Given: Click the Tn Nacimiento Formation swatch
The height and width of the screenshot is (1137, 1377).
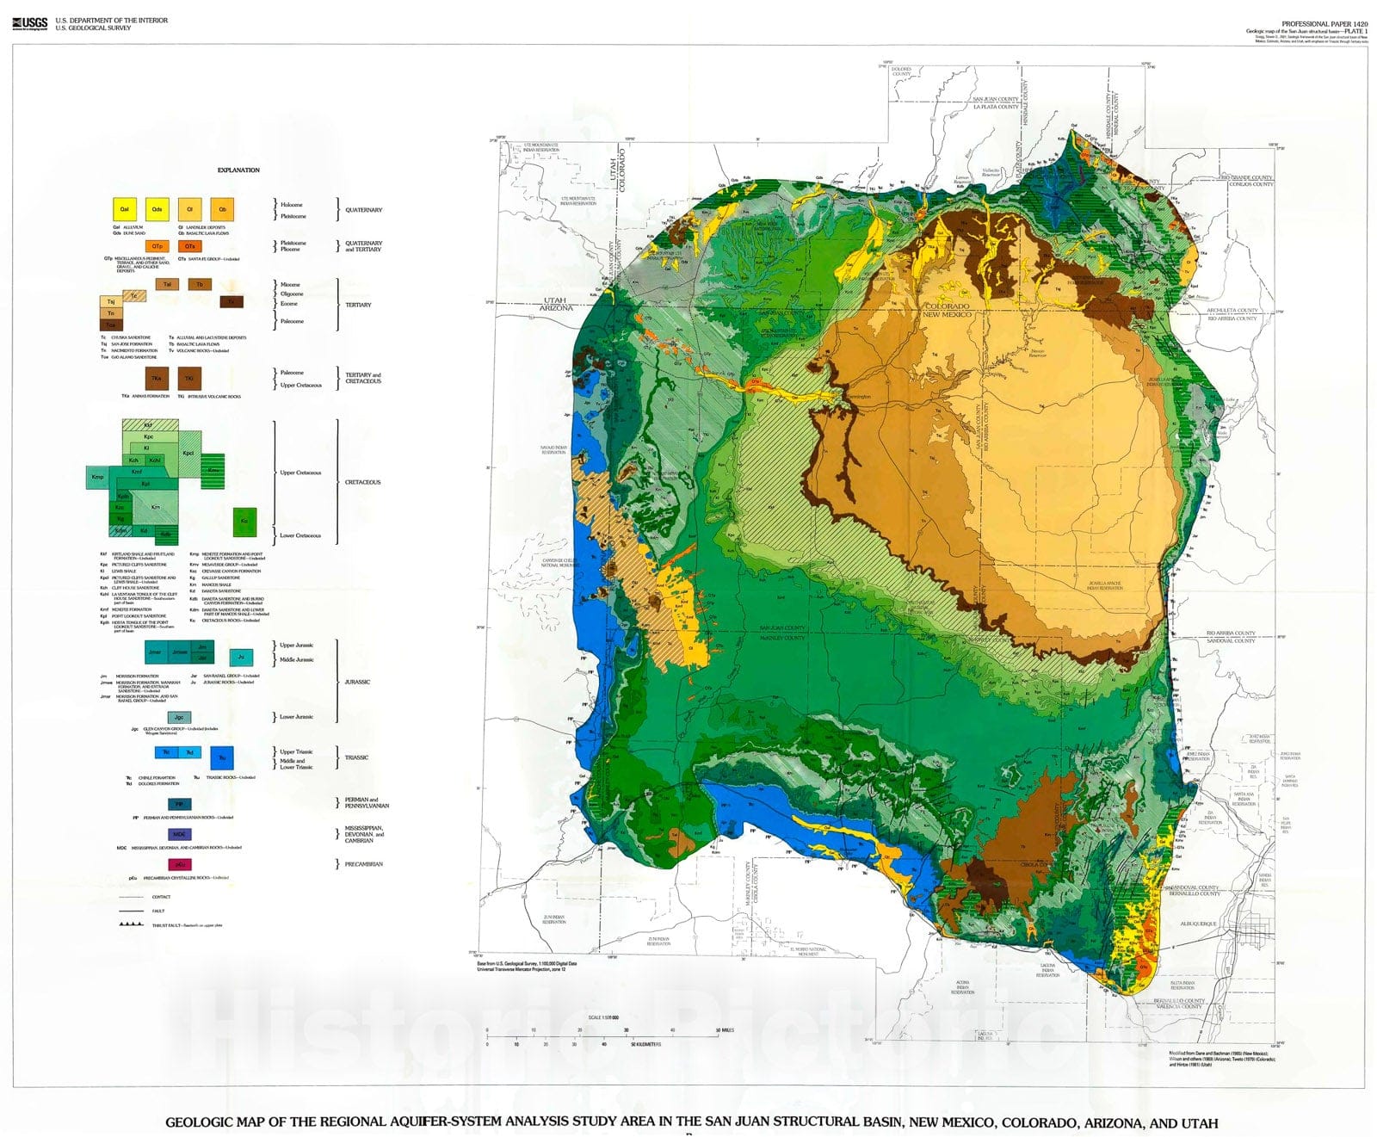Looking at the screenshot, I should pos(112,313).
